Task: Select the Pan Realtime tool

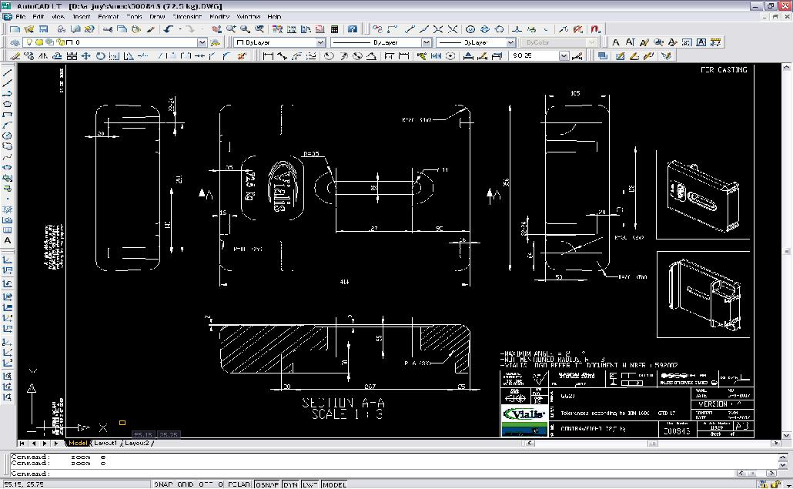Action: (215, 29)
